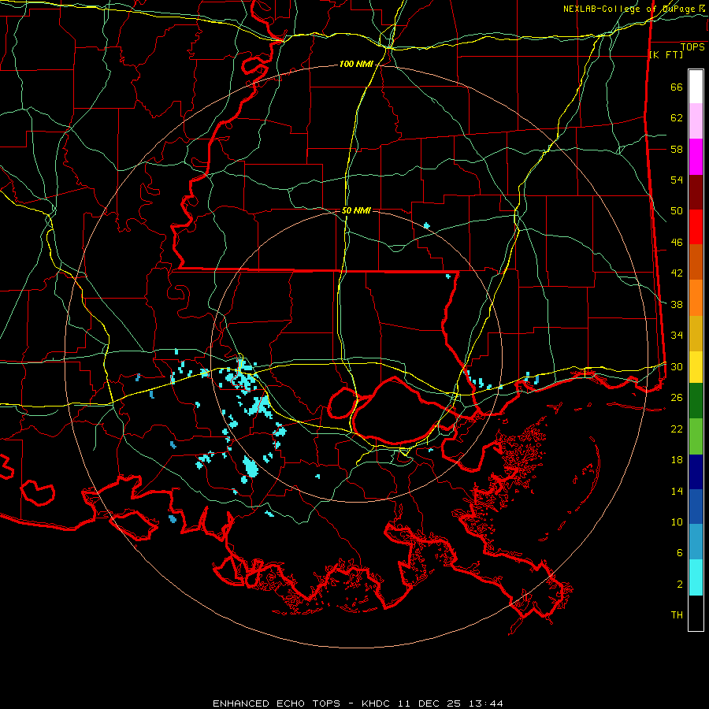Click the cyan 2 legend swatch
The width and height of the screenshot is (709, 709).
pyautogui.click(x=696, y=577)
